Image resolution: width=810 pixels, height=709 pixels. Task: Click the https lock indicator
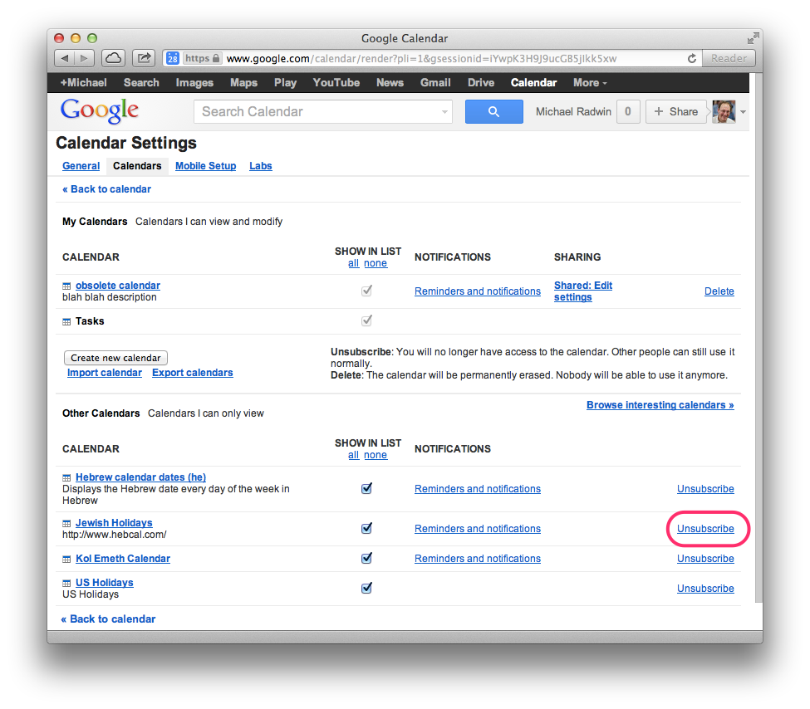202,58
